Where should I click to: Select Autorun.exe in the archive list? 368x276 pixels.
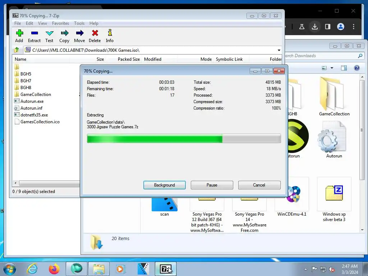pyautogui.click(x=29, y=101)
